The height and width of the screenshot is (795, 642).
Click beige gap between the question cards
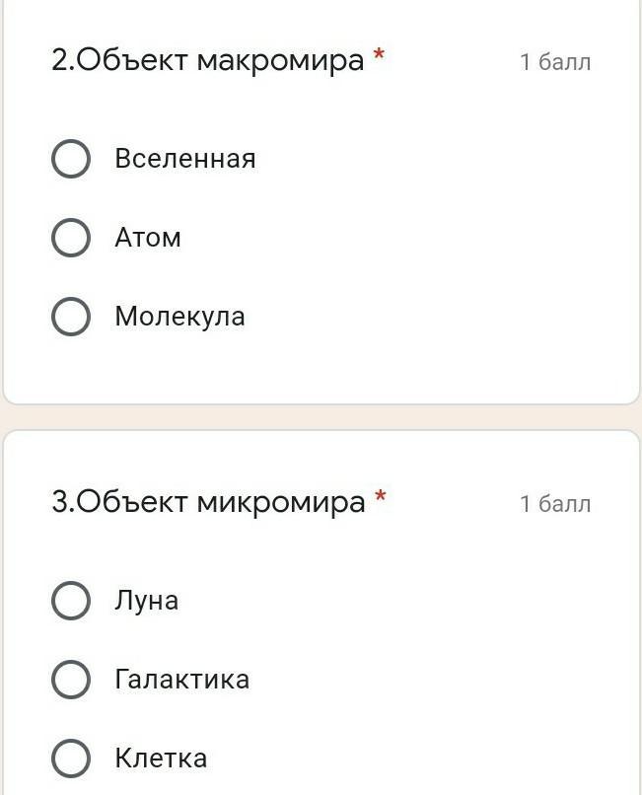(321, 417)
